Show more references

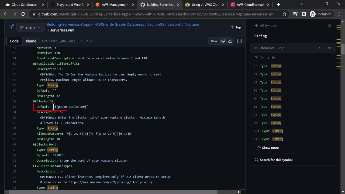270,148
